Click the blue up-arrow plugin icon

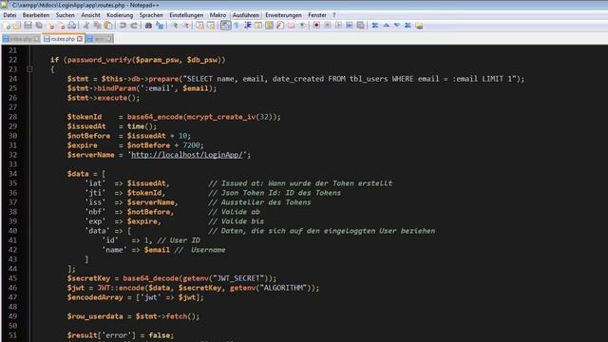(x=387, y=26)
